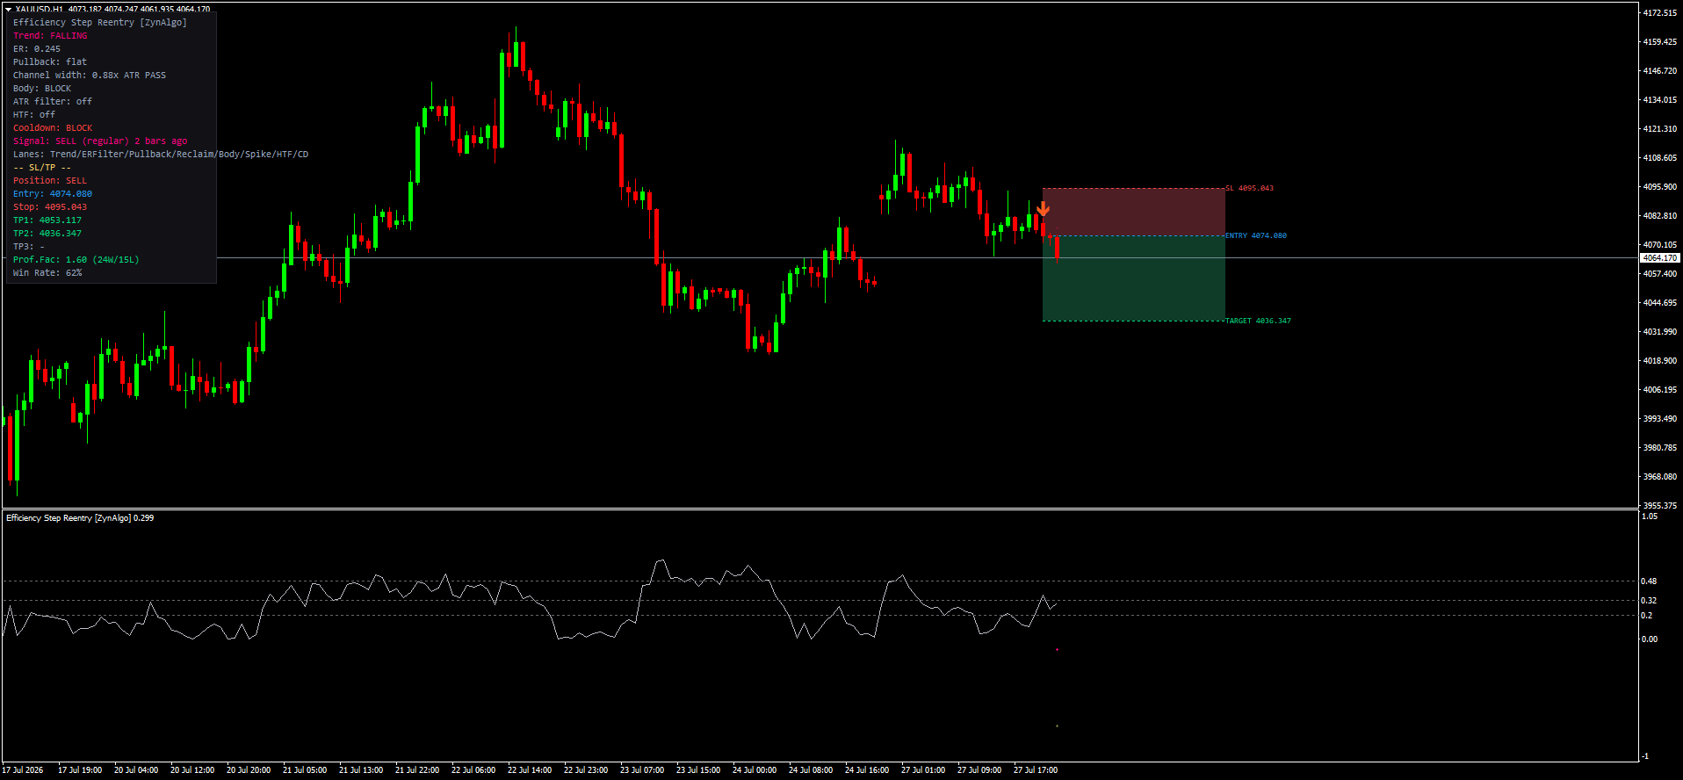This screenshot has width=1683, height=780.
Task: Click the 'ENTRY 4074.080' line label
Action: [x=1256, y=235]
